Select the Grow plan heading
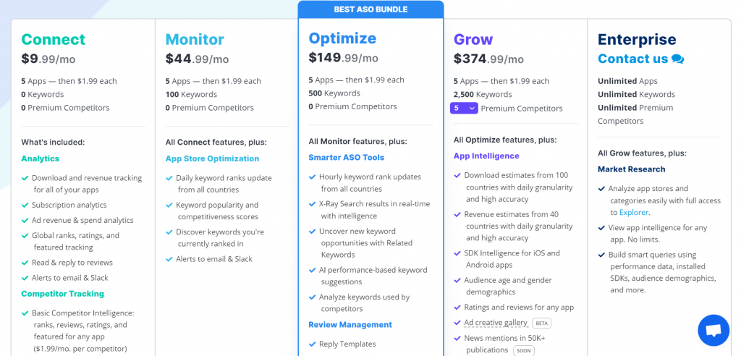This screenshot has height=356, width=741. (473, 39)
